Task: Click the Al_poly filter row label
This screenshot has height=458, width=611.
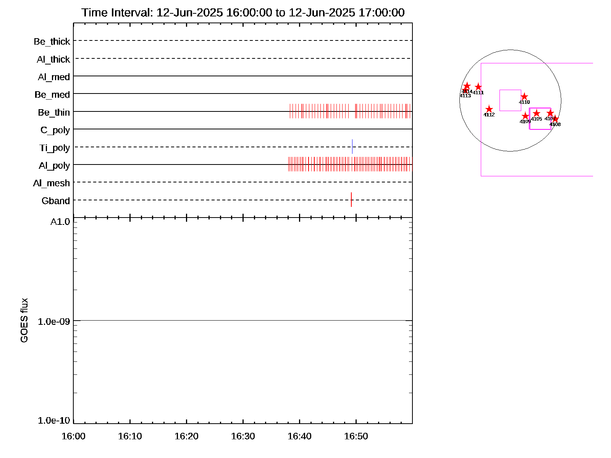Action: (54, 166)
